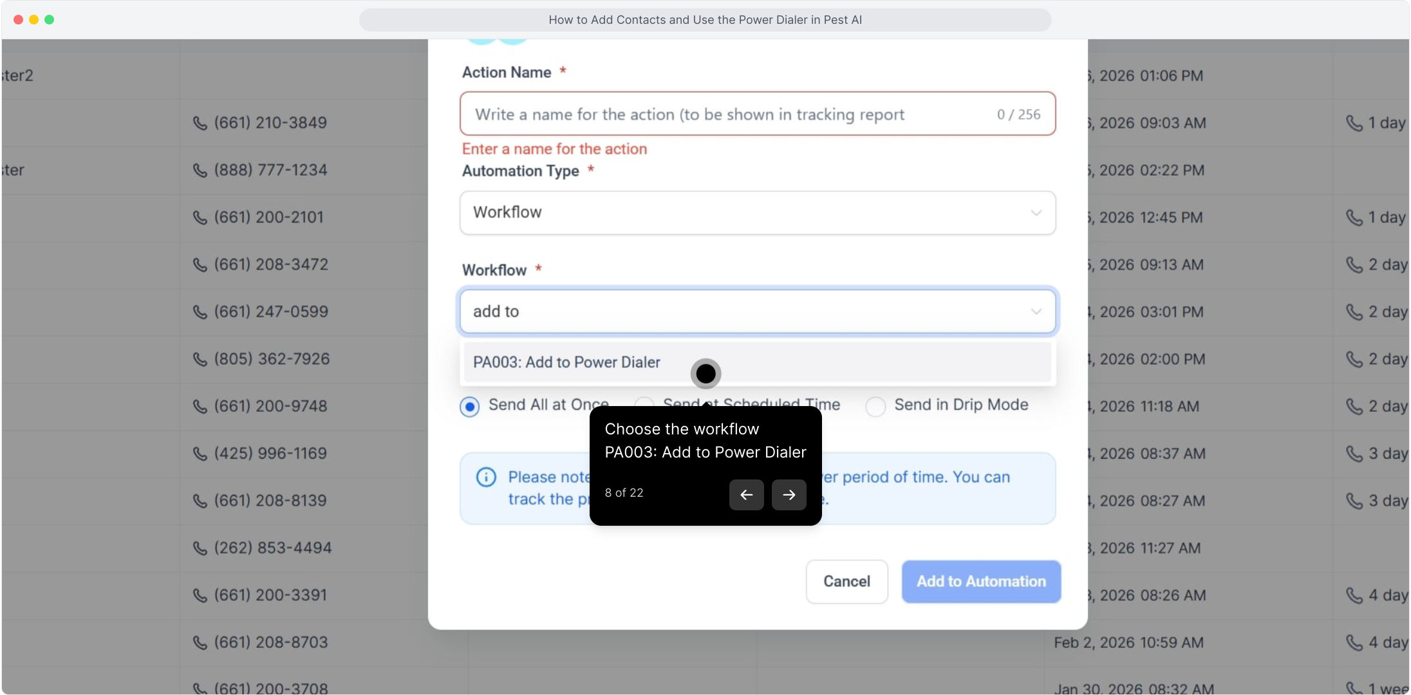Viewport: 1411px width, 695px height.
Task: Click the Add to Automation button
Action: 980,582
